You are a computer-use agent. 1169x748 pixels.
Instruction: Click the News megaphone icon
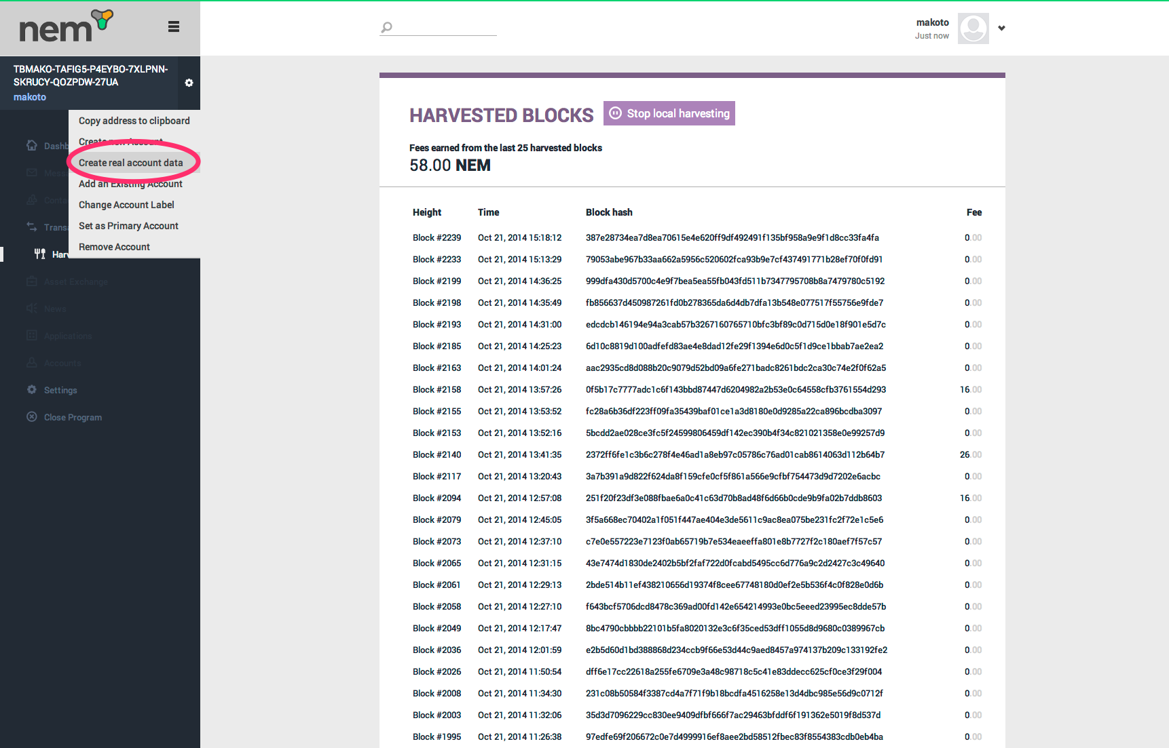pyautogui.click(x=32, y=308)
